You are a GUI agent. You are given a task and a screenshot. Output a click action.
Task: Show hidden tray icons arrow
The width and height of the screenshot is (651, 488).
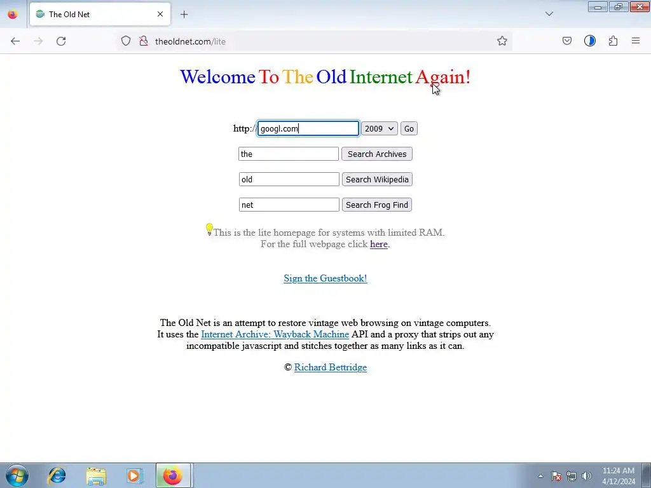(540, 476)
